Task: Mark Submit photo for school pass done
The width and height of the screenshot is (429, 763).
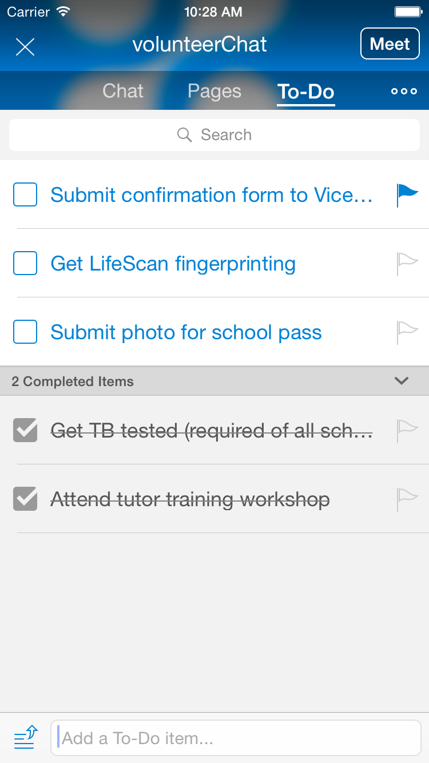Action: 25,332
